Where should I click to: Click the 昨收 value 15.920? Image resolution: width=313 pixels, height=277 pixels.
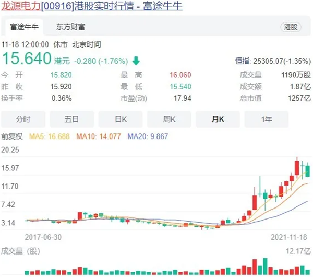61,87
